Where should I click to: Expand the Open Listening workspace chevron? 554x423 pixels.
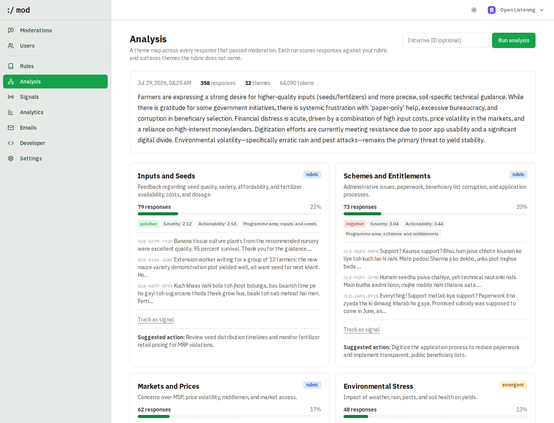[542, 10]
